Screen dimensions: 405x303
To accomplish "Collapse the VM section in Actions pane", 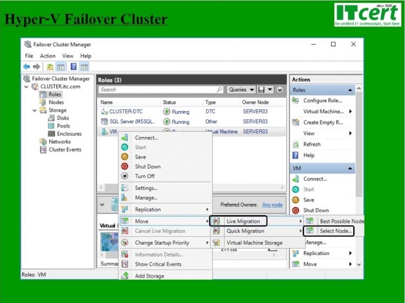I will point(350,168).
